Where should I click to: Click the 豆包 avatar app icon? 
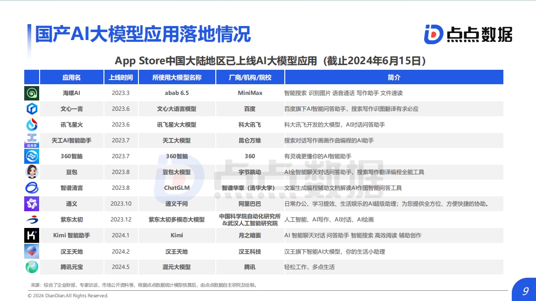tap(32, 172)
